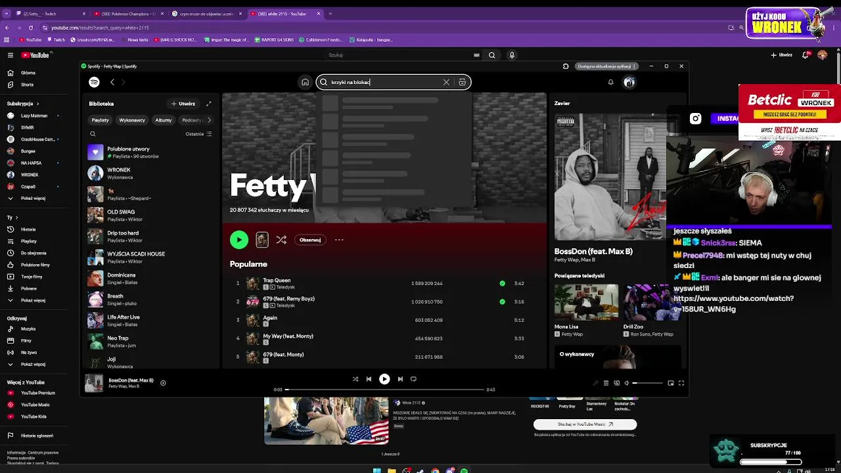
Task: Use YouTube voice search microphone
Action: click(512, 55)
